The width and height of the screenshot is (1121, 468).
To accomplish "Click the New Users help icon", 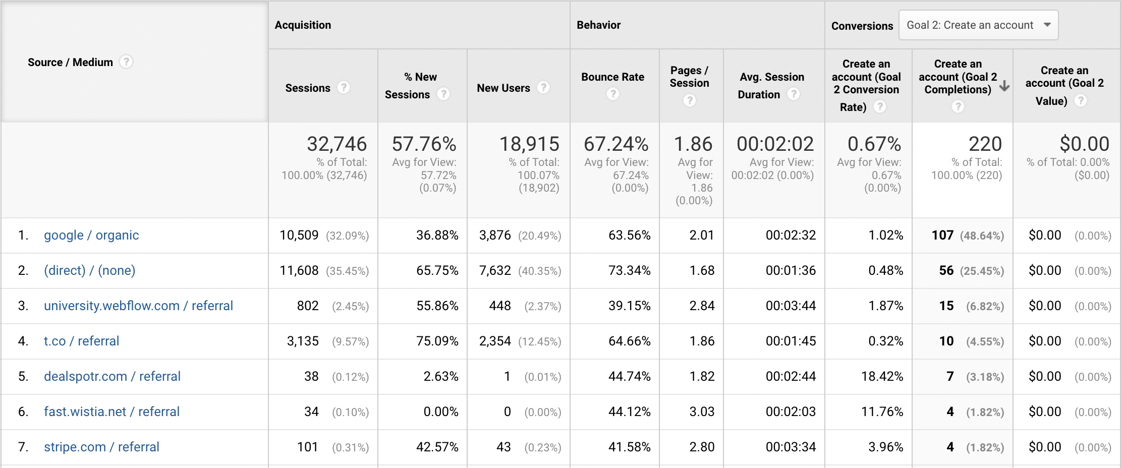I will tap(543, 88).
